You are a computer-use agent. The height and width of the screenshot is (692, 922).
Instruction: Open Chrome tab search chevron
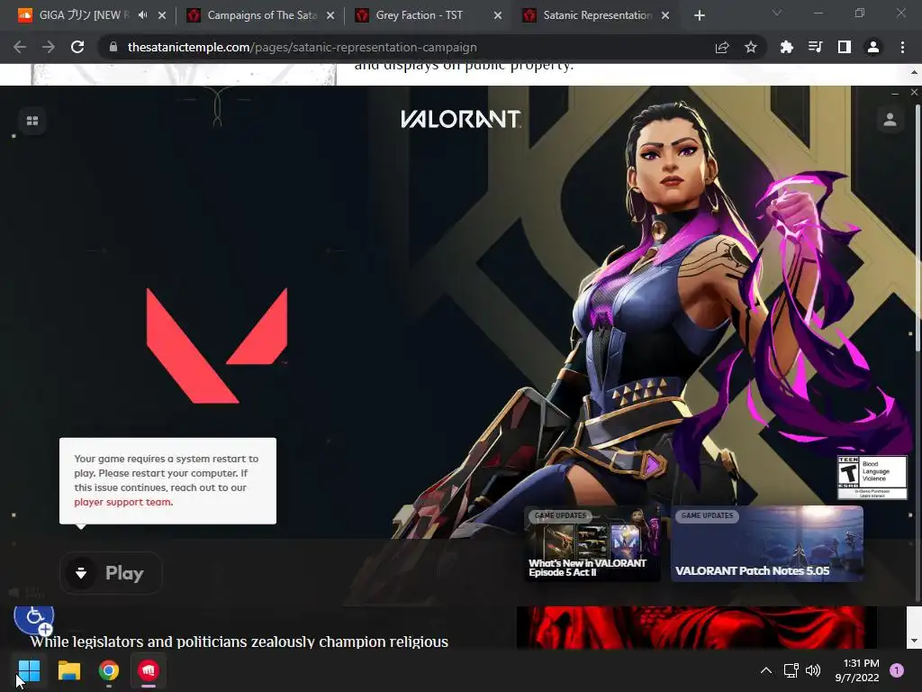click(x=777, y=13)
